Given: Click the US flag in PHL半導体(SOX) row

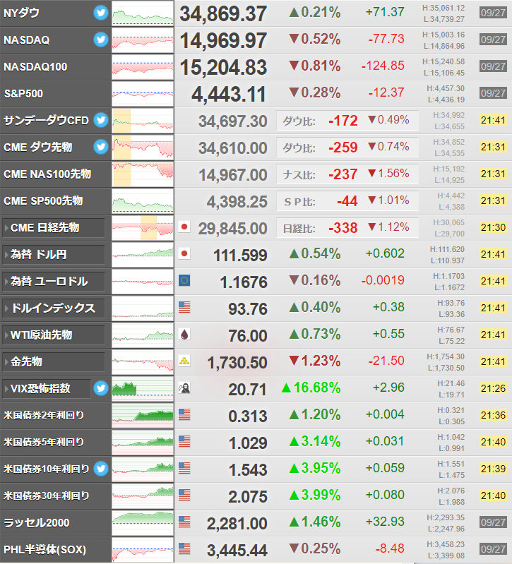Looking at the screenshot, I should (x=184, y=549).
